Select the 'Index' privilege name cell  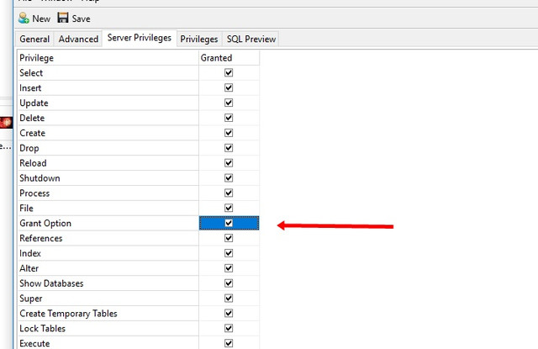(108, 253)
